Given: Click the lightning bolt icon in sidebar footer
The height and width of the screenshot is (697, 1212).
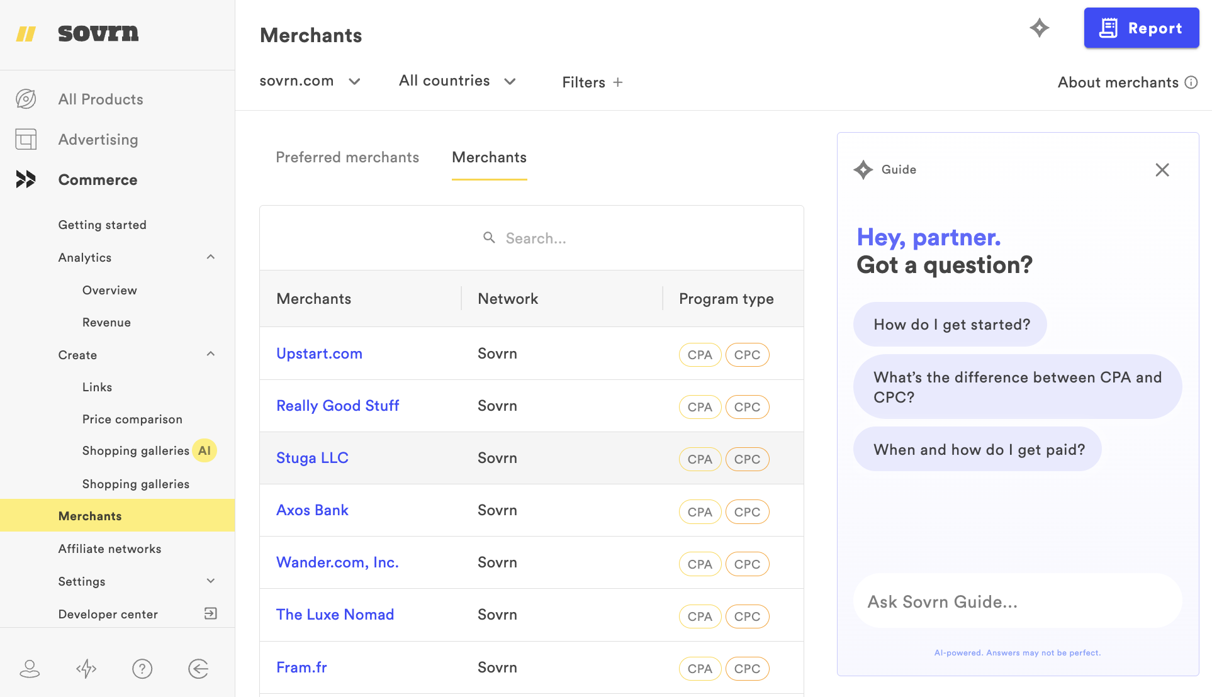Looking at the screenshot, I should point(86,669).
